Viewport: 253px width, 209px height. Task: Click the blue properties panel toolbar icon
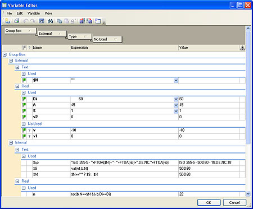(42, 21)
